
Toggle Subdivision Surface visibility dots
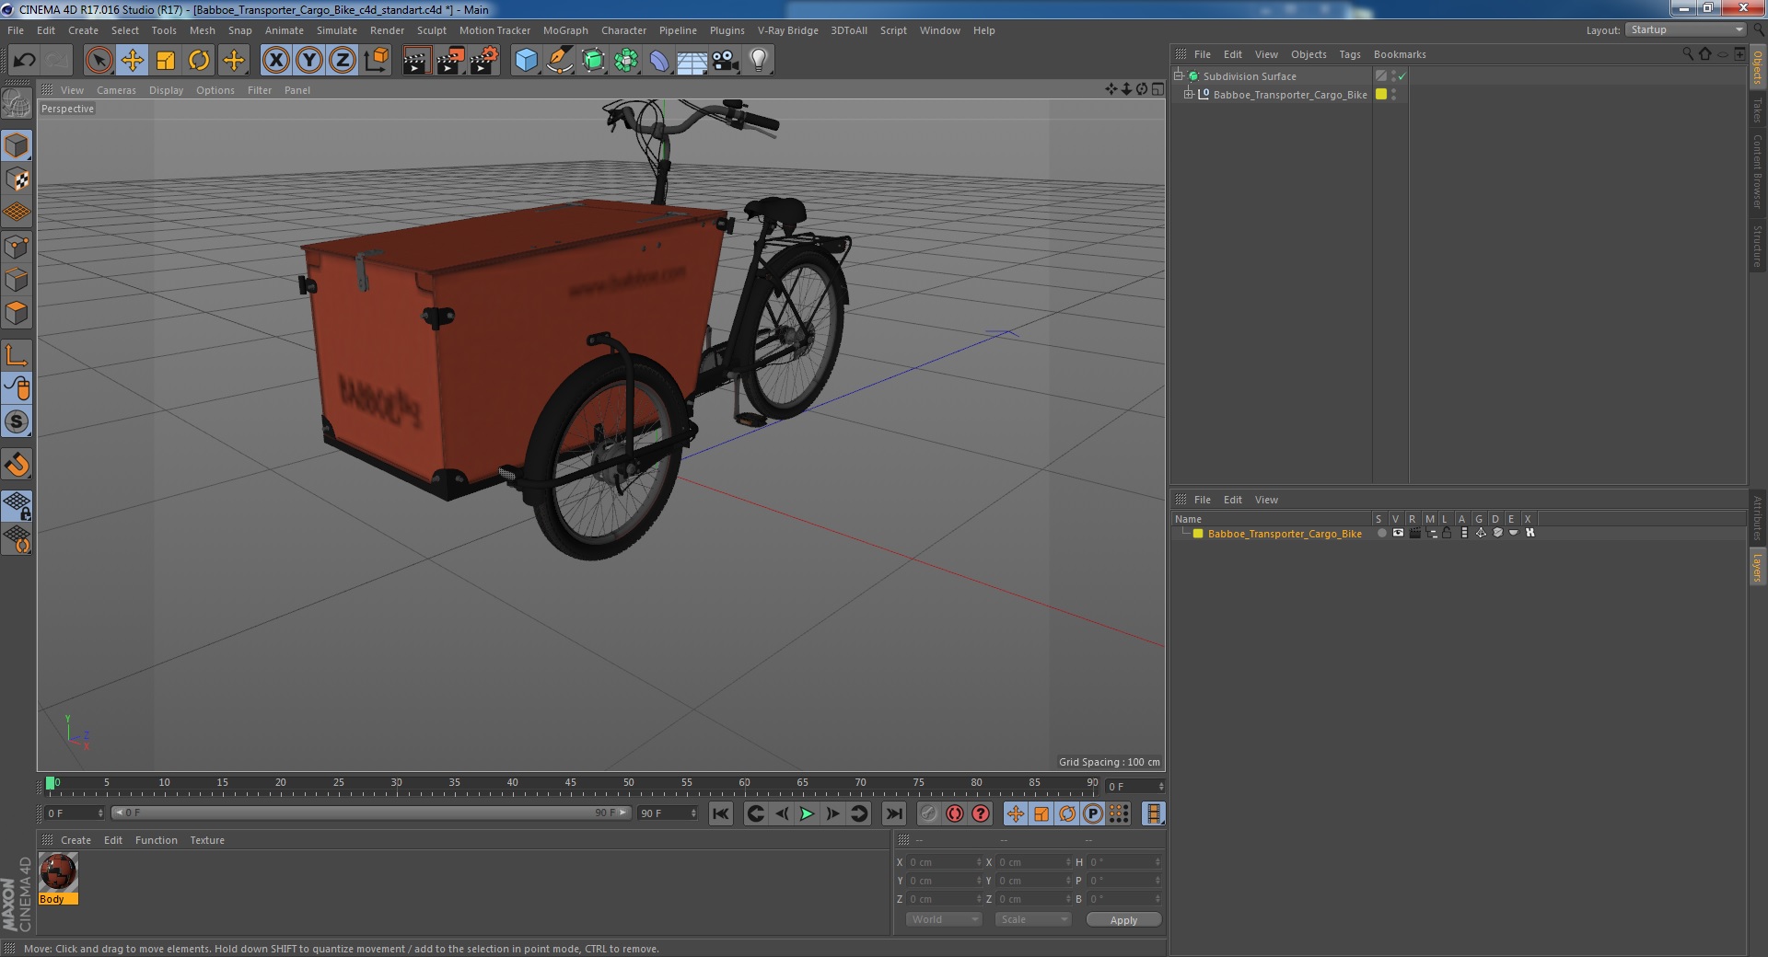click(x=1393, y=76)
